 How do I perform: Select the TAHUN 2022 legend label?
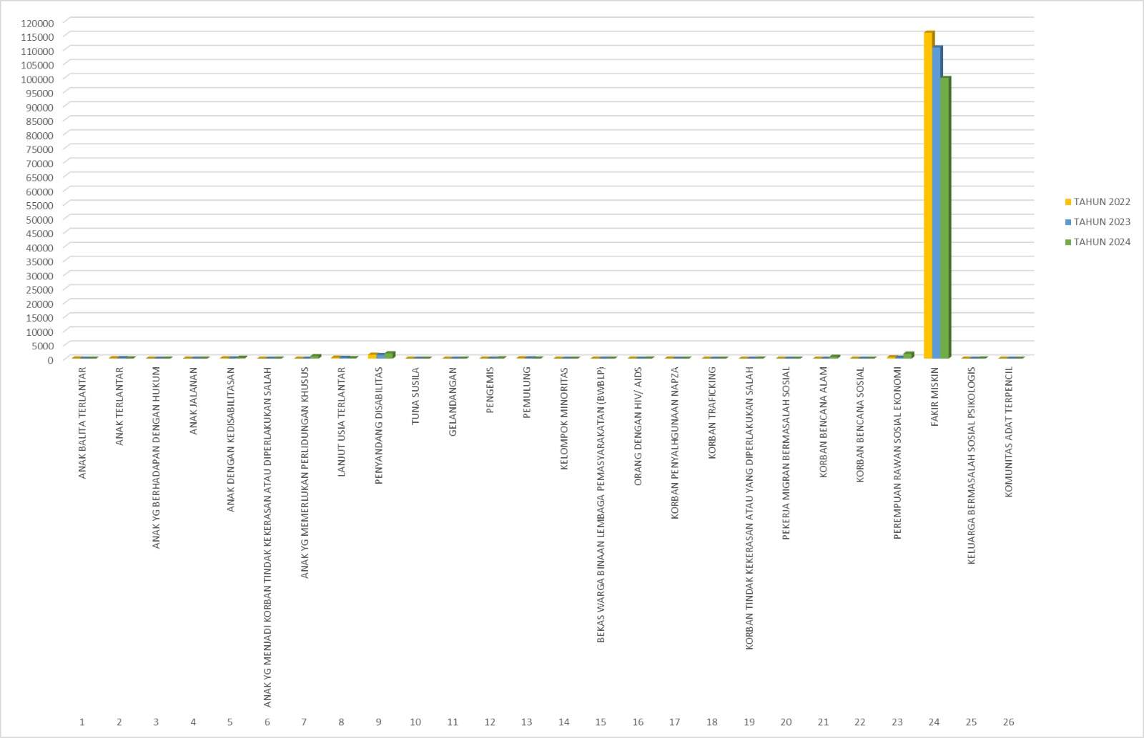pyautogui.click(x=1102, y=202)
